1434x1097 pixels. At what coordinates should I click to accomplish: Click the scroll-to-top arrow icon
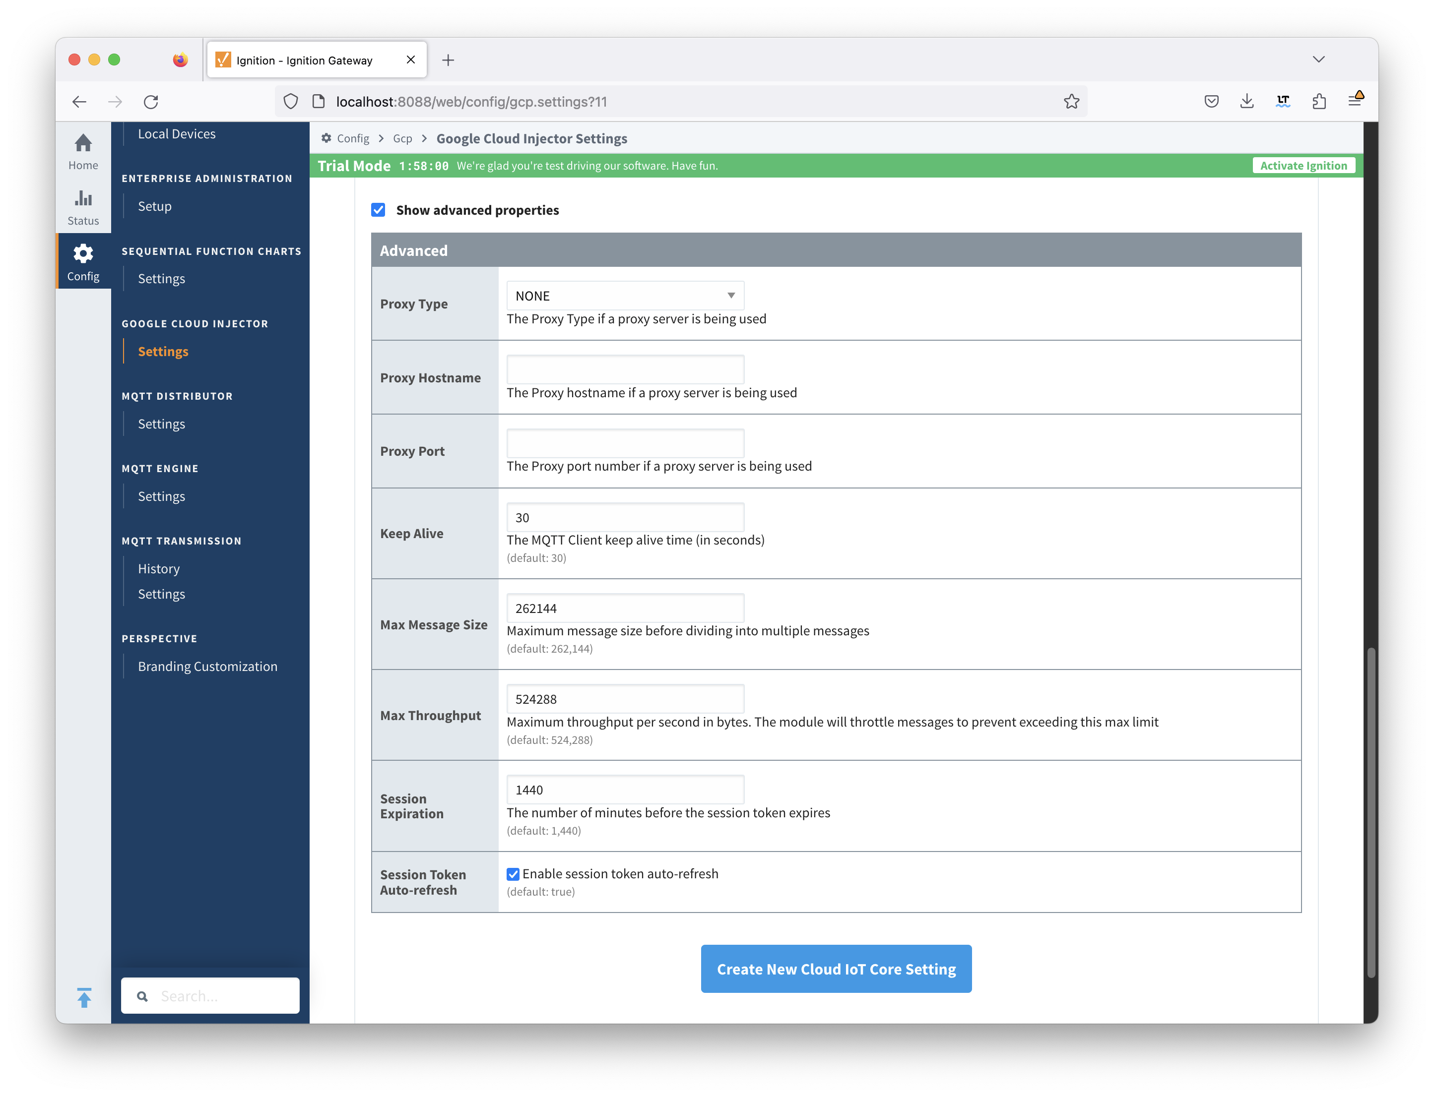click(84, 998)
